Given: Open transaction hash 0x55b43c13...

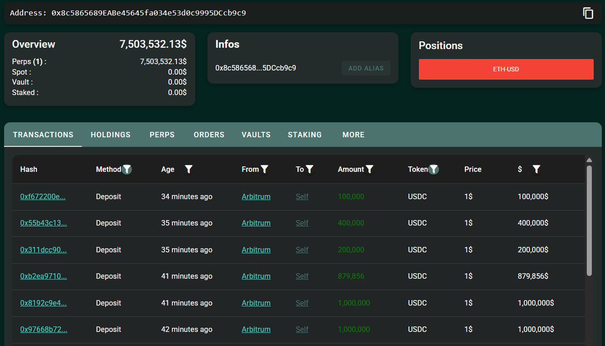Looking at the screenshot, I should (43, 223).
